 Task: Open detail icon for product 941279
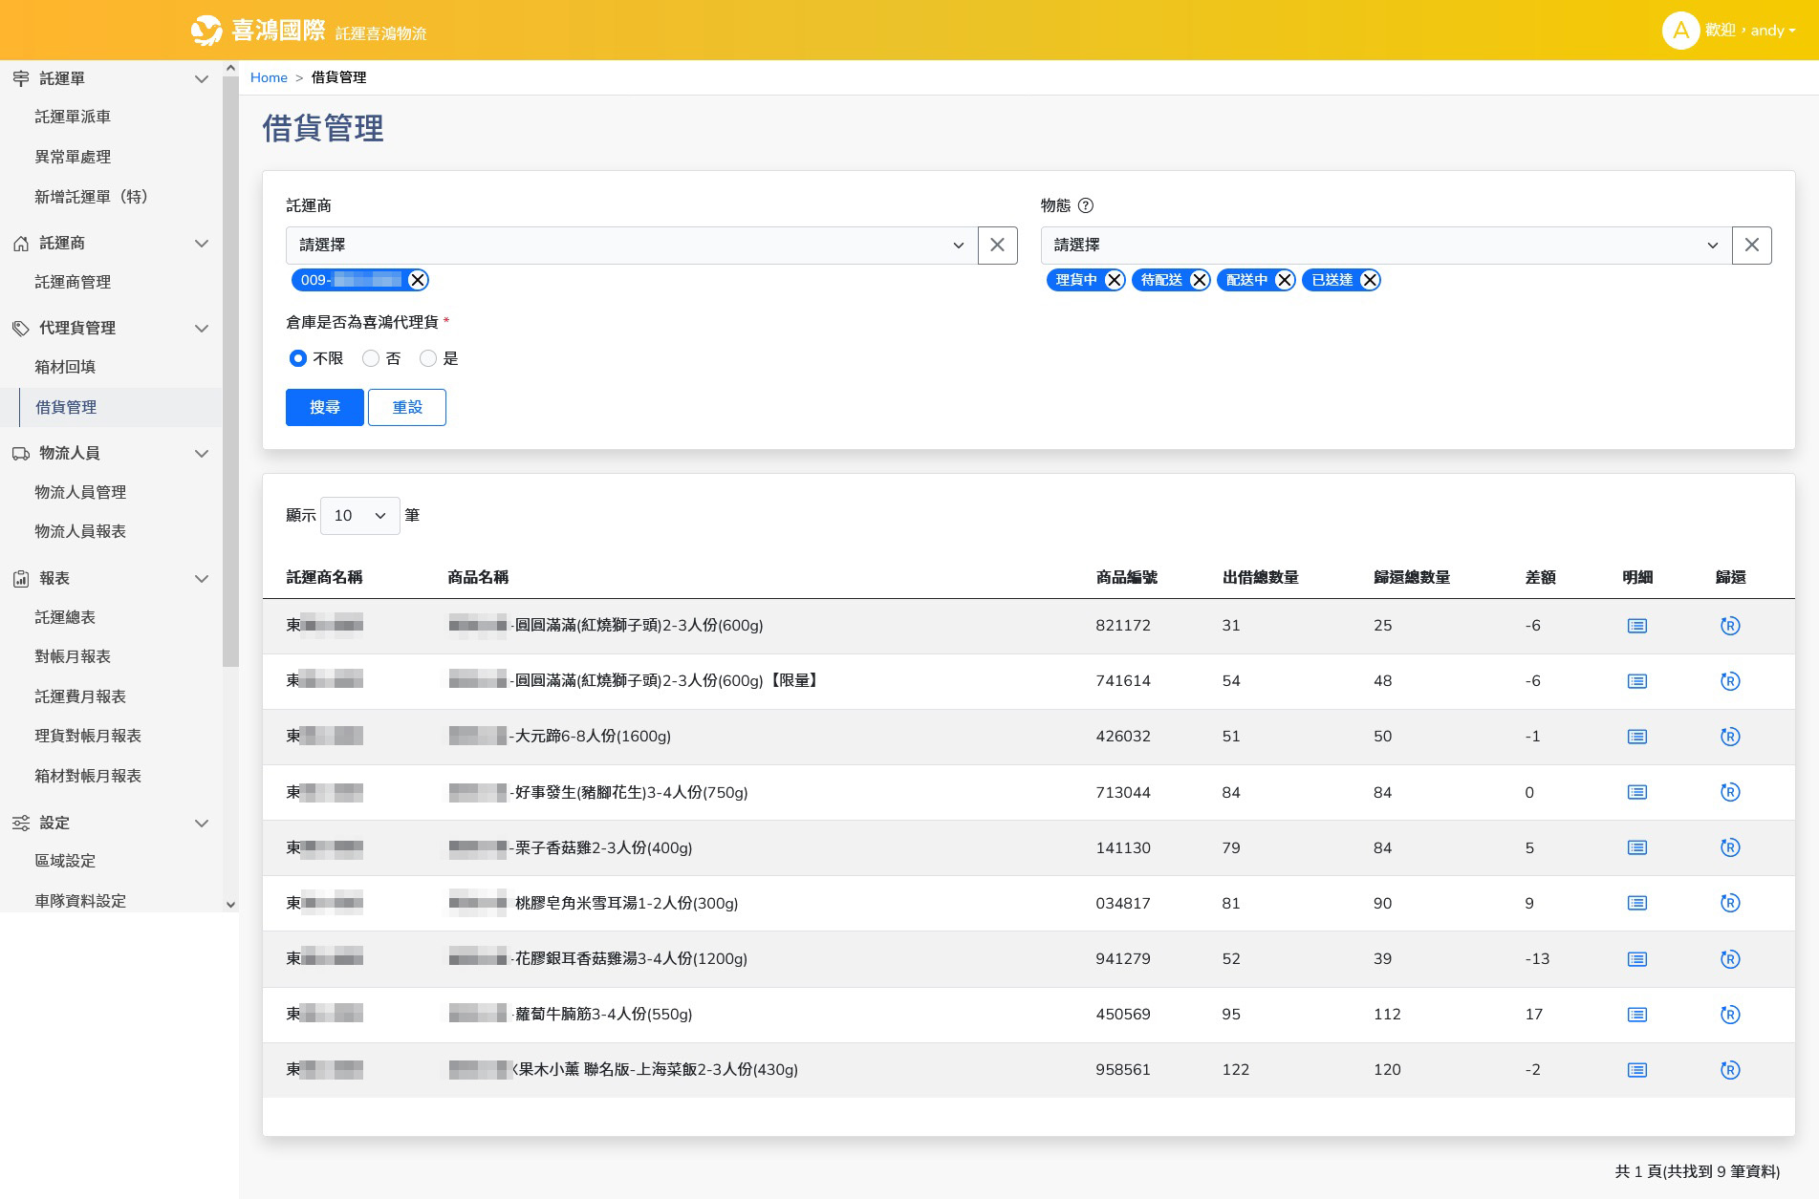pyautogui.click(x=1636, y=959)
